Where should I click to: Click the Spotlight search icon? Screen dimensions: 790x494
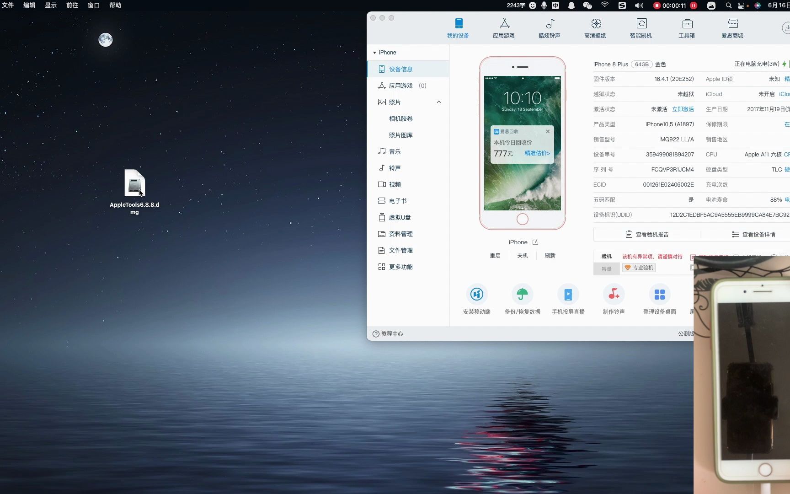coord(729,5)
